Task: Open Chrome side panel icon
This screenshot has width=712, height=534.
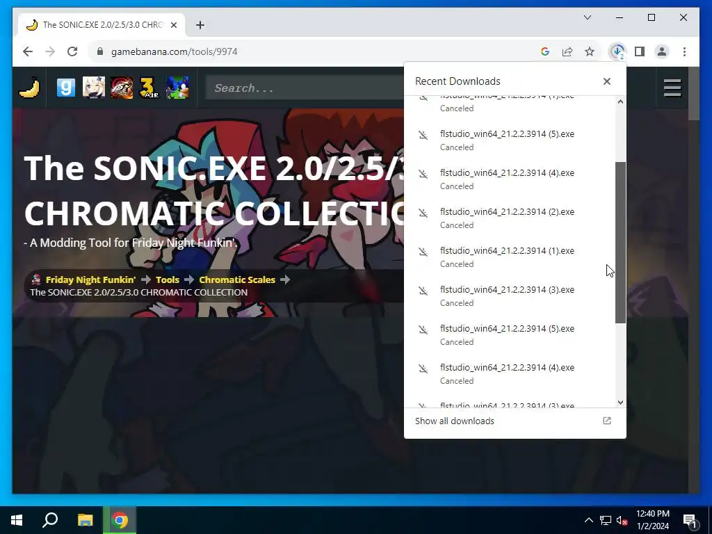Action: (x=640, y=51)
